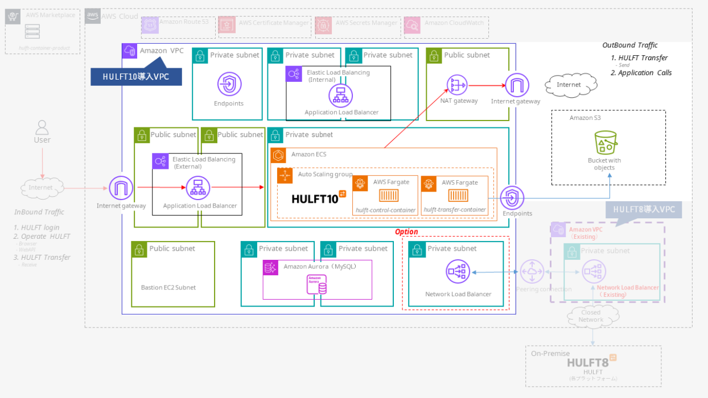708x398 pixels.
Task: Click the NAT gateway icon
Action: point(457,85)
